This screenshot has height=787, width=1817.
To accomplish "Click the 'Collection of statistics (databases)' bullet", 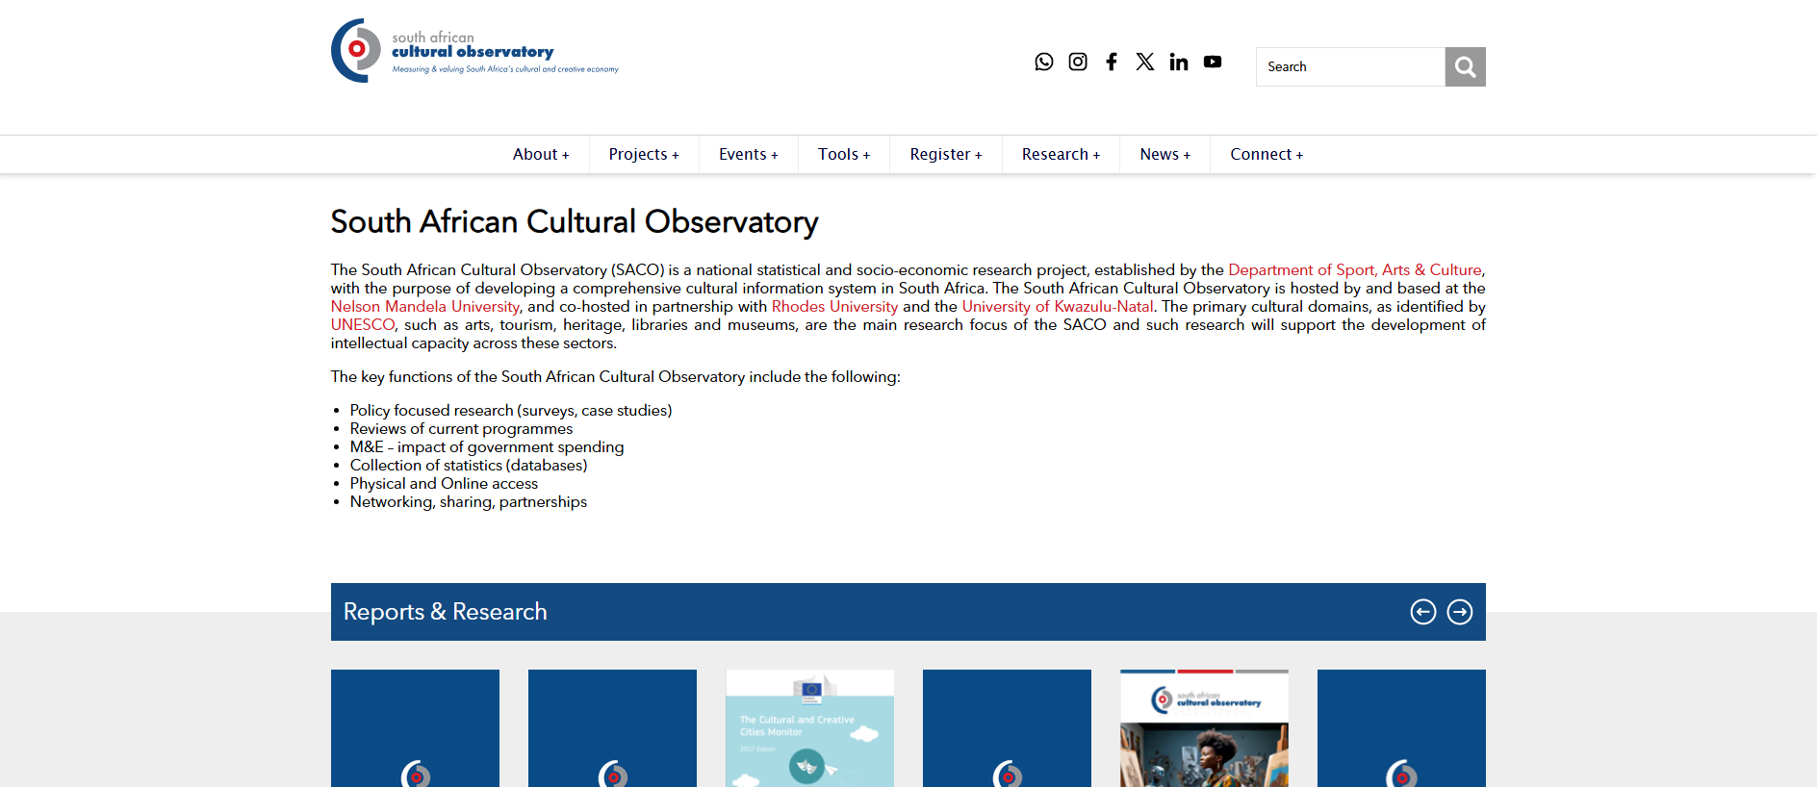I will pos(469,466).
